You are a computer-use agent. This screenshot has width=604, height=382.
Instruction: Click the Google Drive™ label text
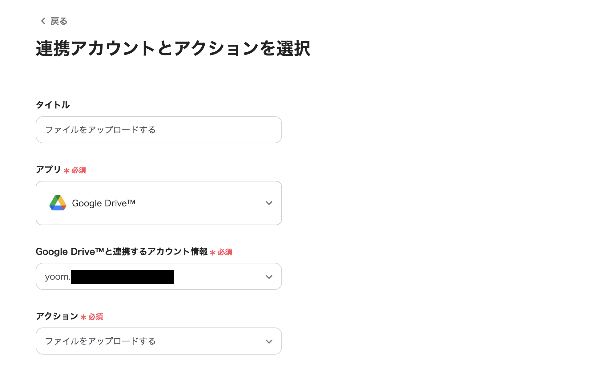(x=103, y=203)
